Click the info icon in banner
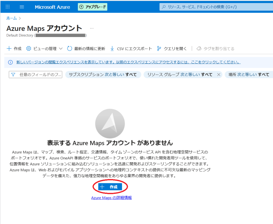The height and width of the screenshot is (224, 273). [11, 62]
